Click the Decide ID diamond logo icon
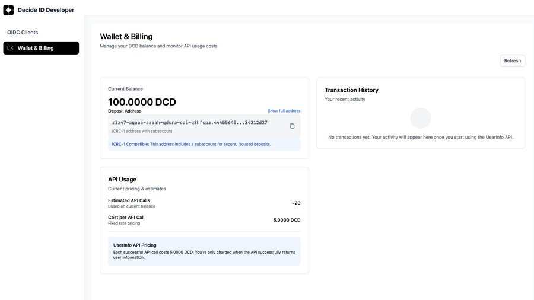The height and width of the screenshot is (300, 534). [x=8, y=10]
